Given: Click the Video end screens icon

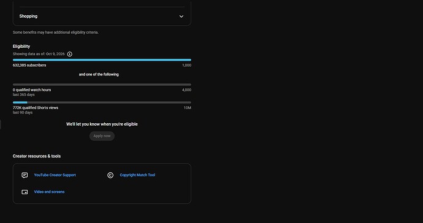Looking at the screenshot, I should pos(25,192).
